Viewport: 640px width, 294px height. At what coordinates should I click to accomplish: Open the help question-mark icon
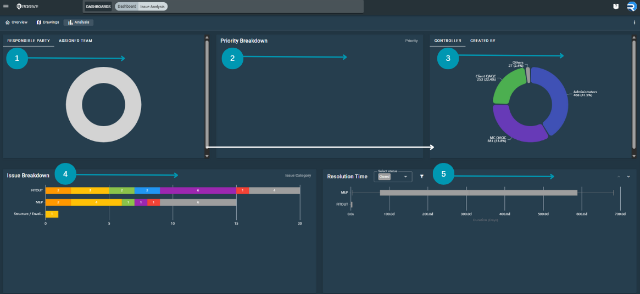(616, 7)
